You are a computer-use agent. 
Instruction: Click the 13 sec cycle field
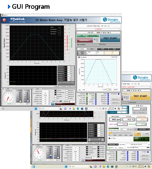click(x=109, y=90)
